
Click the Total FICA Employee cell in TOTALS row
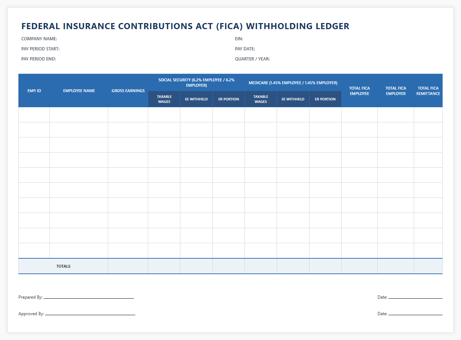point(360,266)
